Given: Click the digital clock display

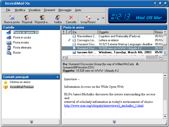Looking at the screenshot, I should [x=121, y=17].
